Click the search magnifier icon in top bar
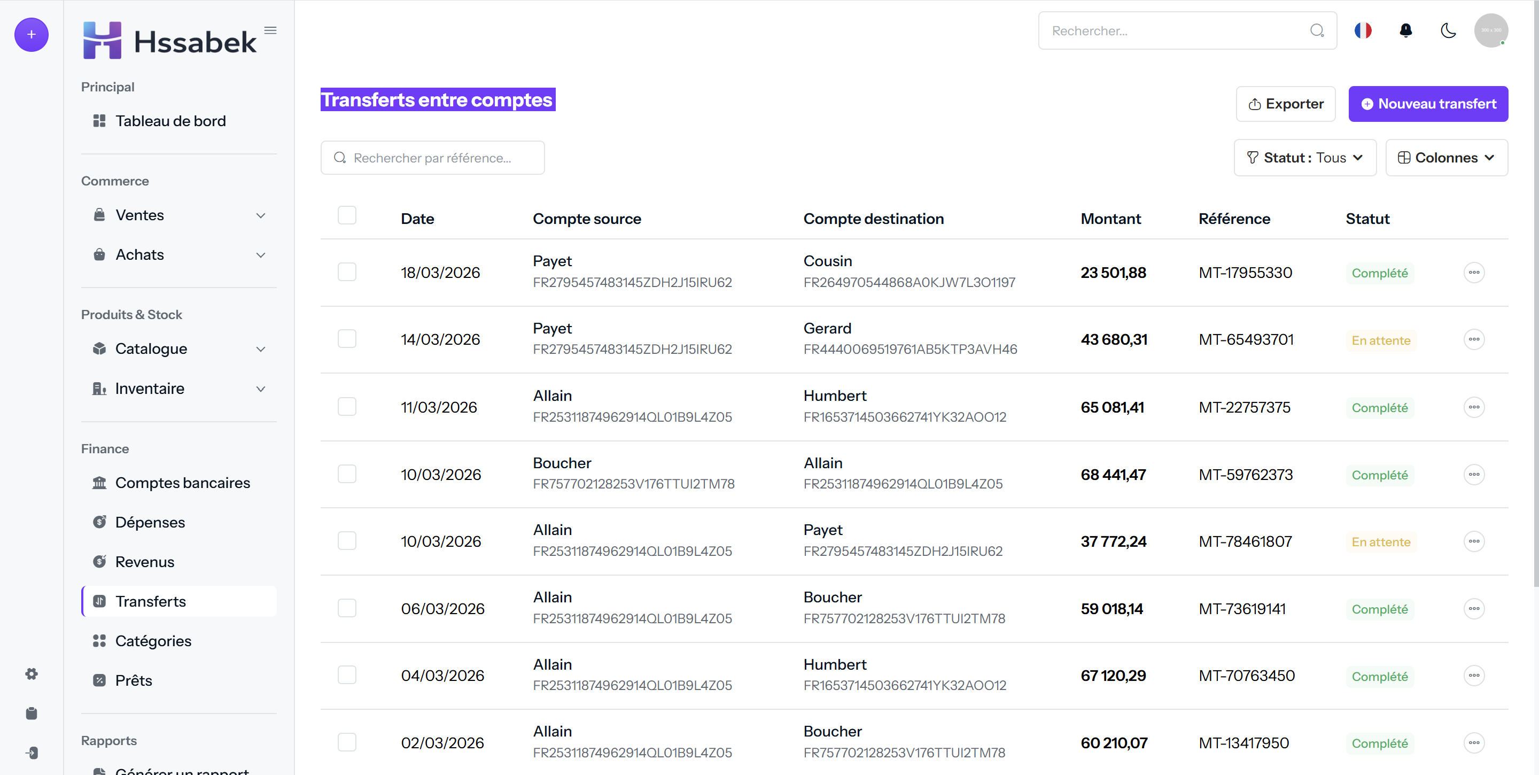Screen dimensions: 1539x775 (x=1317, y=30)
